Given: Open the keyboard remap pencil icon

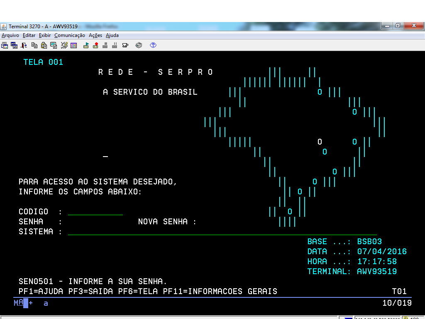Looking at the screenshot, I should pos(64,45).
